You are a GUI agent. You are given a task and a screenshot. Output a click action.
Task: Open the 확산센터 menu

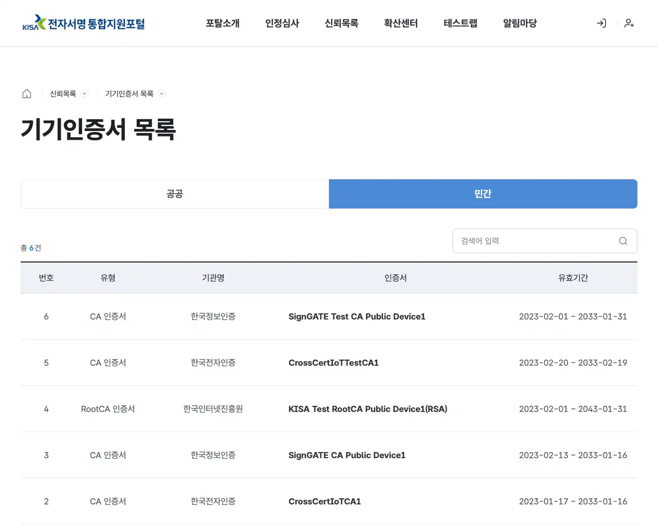[x=401, y=23]
